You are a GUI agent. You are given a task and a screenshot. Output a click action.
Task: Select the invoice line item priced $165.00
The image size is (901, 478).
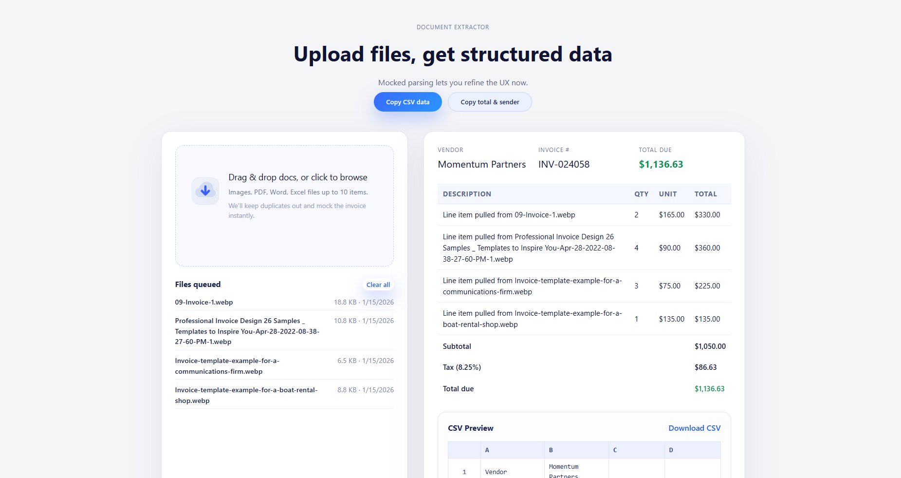(508, 214)
